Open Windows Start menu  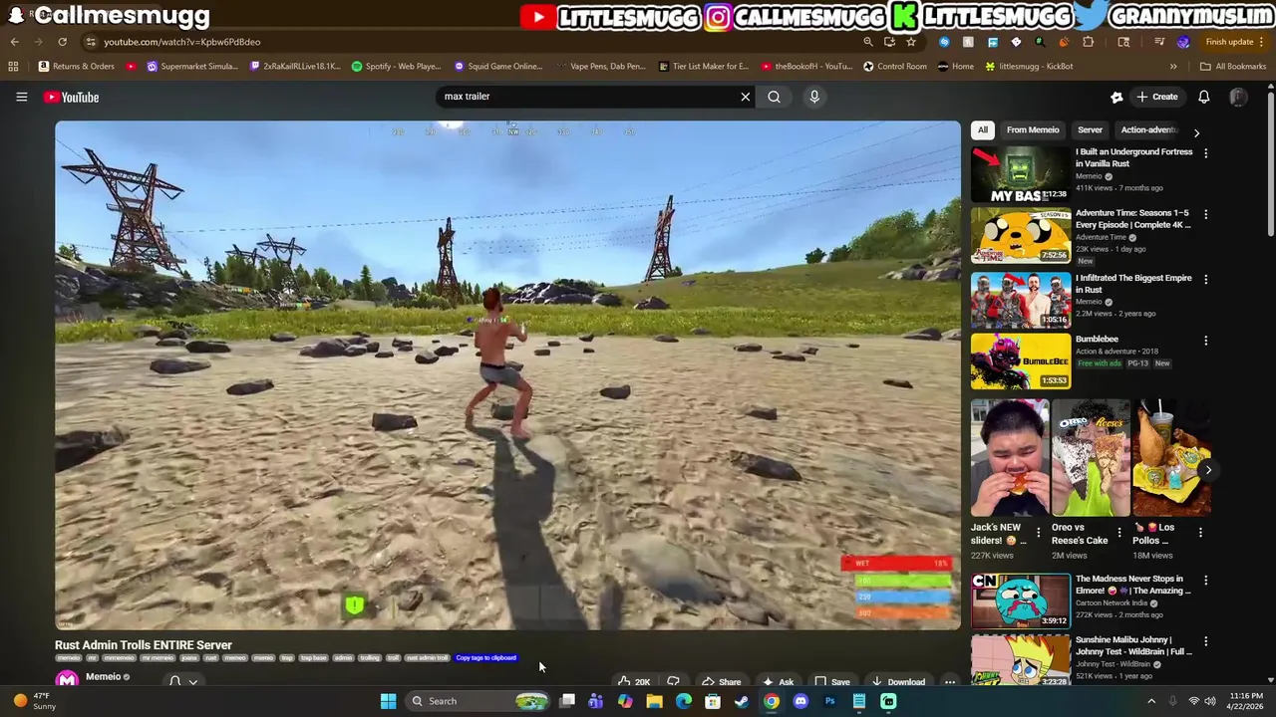388,701
